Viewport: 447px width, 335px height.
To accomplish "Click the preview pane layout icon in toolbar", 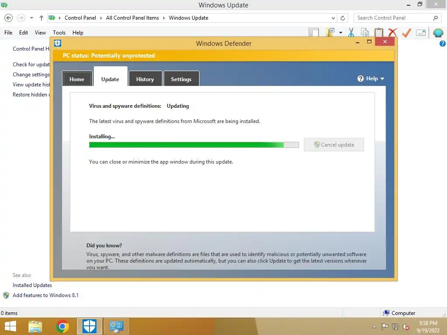I will (x=313, y=32).
